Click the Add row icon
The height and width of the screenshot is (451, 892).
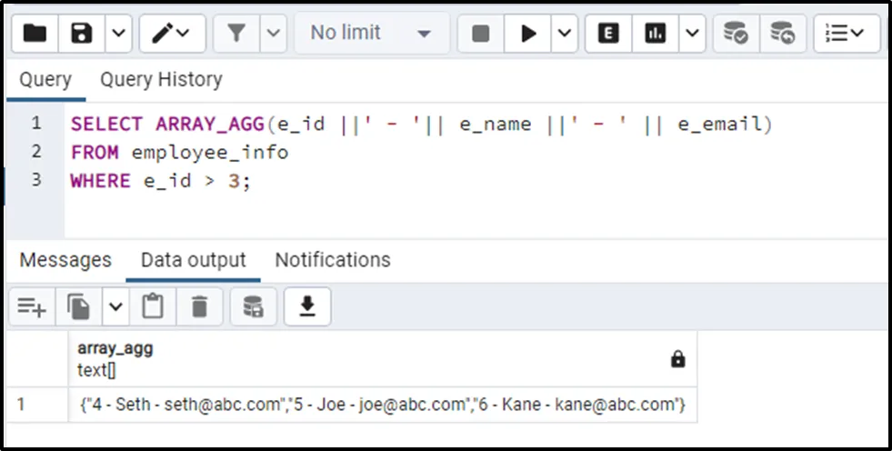[32, 307]
